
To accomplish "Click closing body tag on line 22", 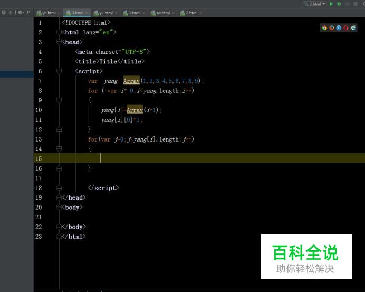I will 74,227.
